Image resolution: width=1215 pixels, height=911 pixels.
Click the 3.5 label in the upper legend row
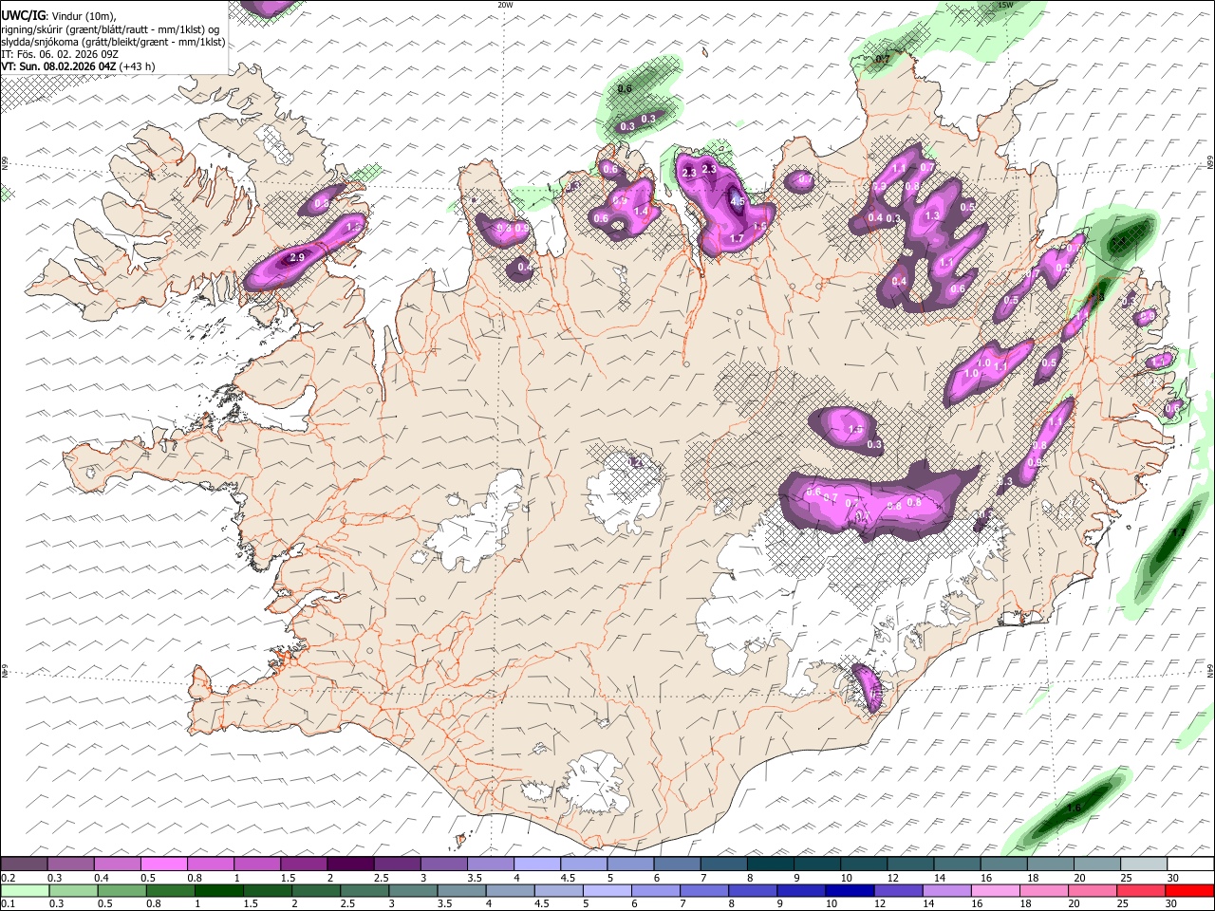point(475,878)
